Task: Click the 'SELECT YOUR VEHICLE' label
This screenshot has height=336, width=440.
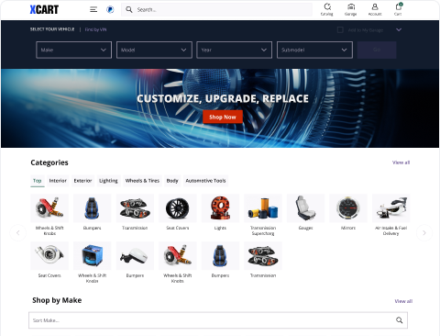Action: point(52,29)
